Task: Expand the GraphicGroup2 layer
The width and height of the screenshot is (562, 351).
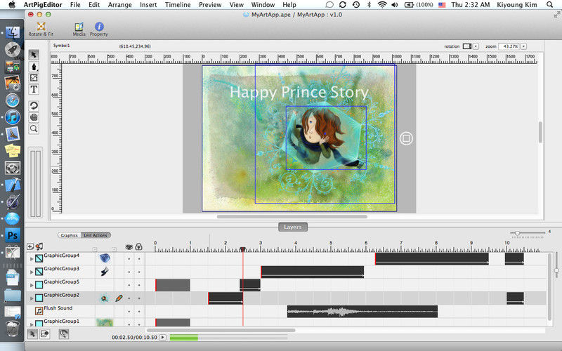Action: tap(32, 298)
